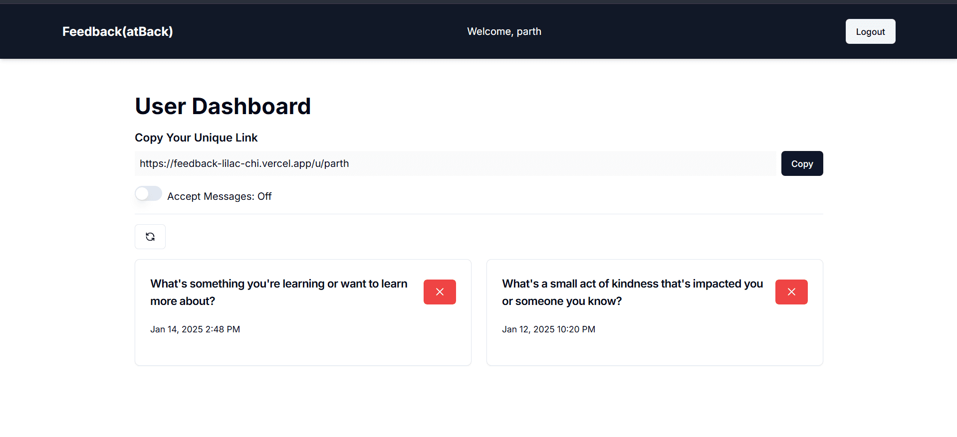
Task: Click the Jan 14, 2025 2:48 PM timestamp
Action: pyautogui.click(x=195, y=329)
